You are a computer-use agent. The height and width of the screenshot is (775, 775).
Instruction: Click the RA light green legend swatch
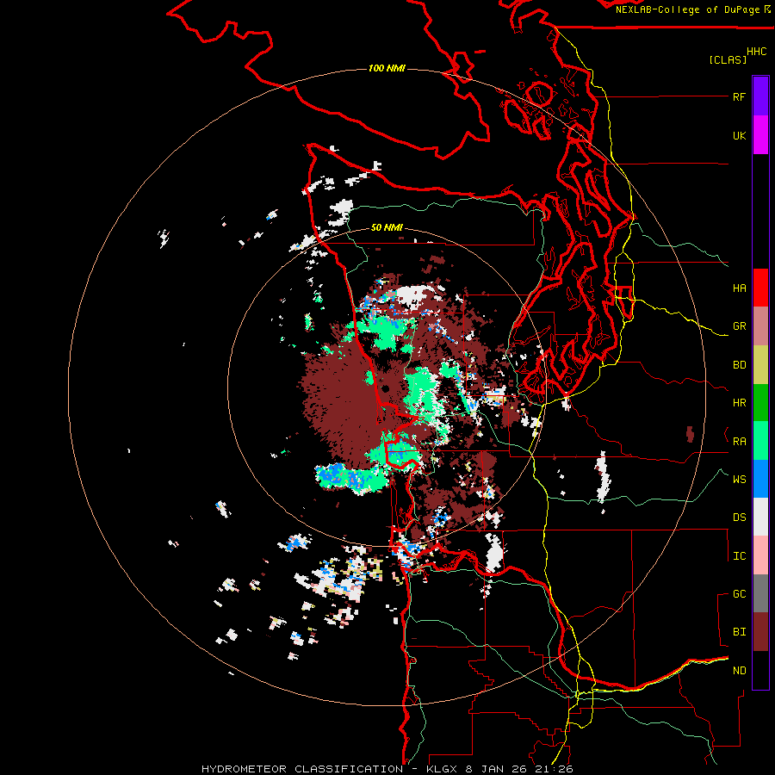(760, 441)
